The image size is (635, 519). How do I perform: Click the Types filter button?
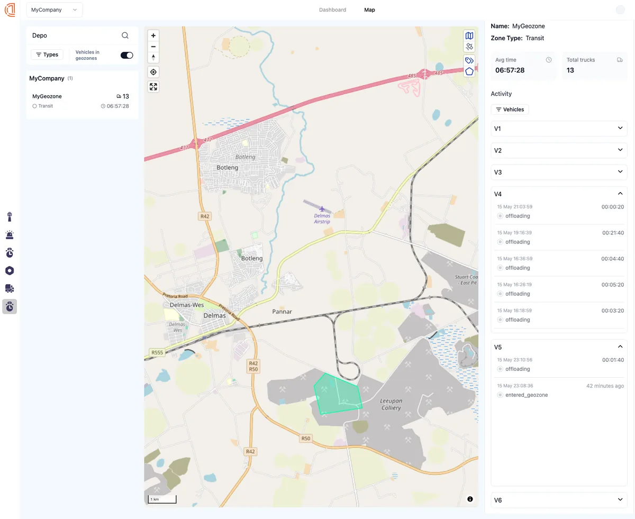[x=47, y=54]
